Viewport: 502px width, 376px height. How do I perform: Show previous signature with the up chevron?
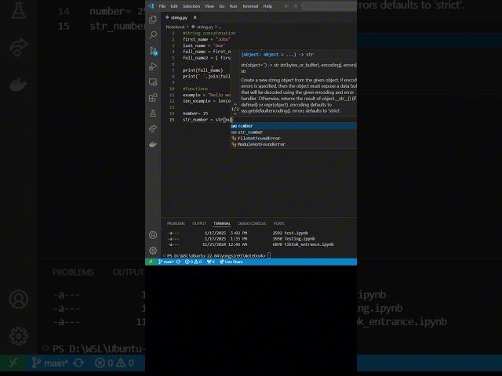tap(235, 104)
